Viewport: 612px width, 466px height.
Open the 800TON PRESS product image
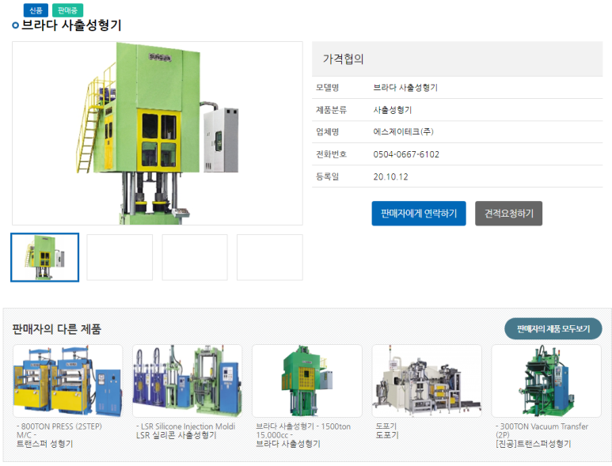pos(68,381)
